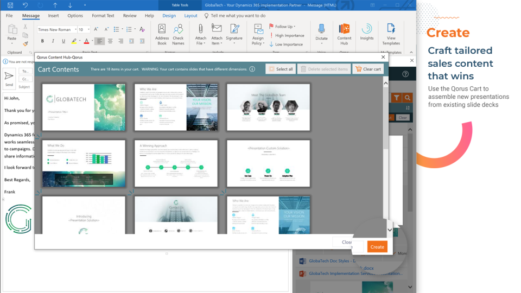Open Assign Policy menu
The image size is (521, 293).
click(258, 34)
